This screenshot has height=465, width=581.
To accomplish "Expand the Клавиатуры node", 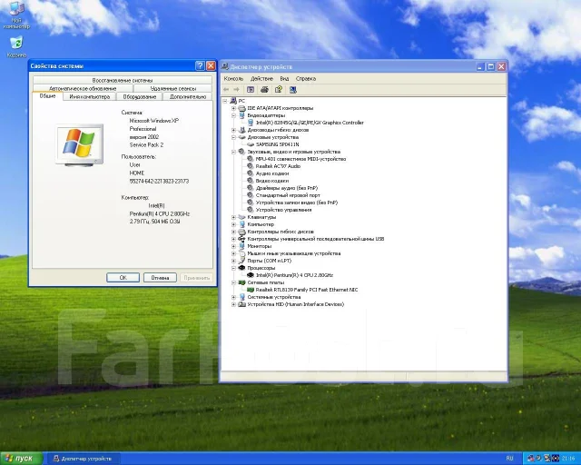I will (234, 217).
